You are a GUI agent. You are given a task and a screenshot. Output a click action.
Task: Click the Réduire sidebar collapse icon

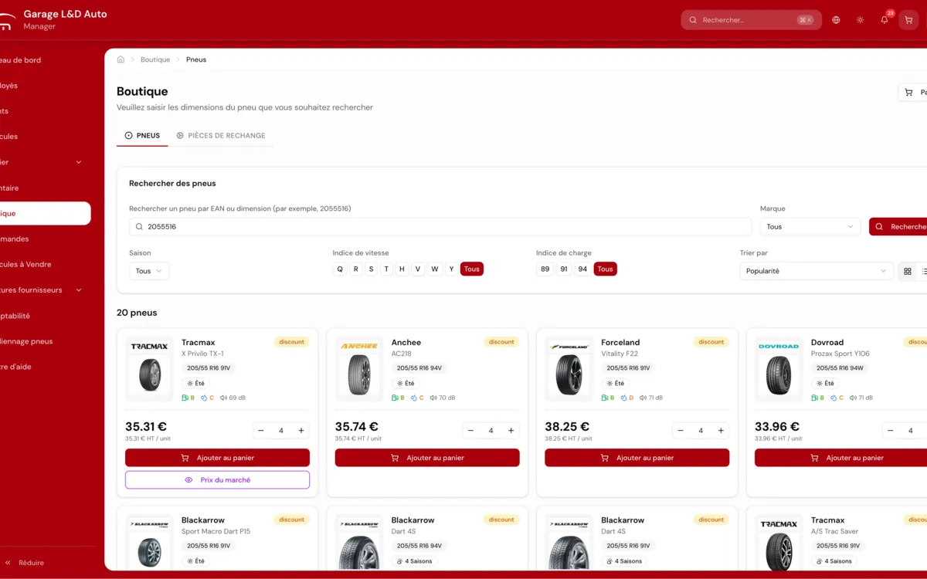(x=8, y=563)
